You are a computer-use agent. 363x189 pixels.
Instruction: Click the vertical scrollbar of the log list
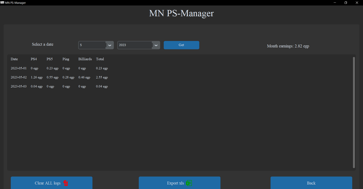tap(354, 112)
